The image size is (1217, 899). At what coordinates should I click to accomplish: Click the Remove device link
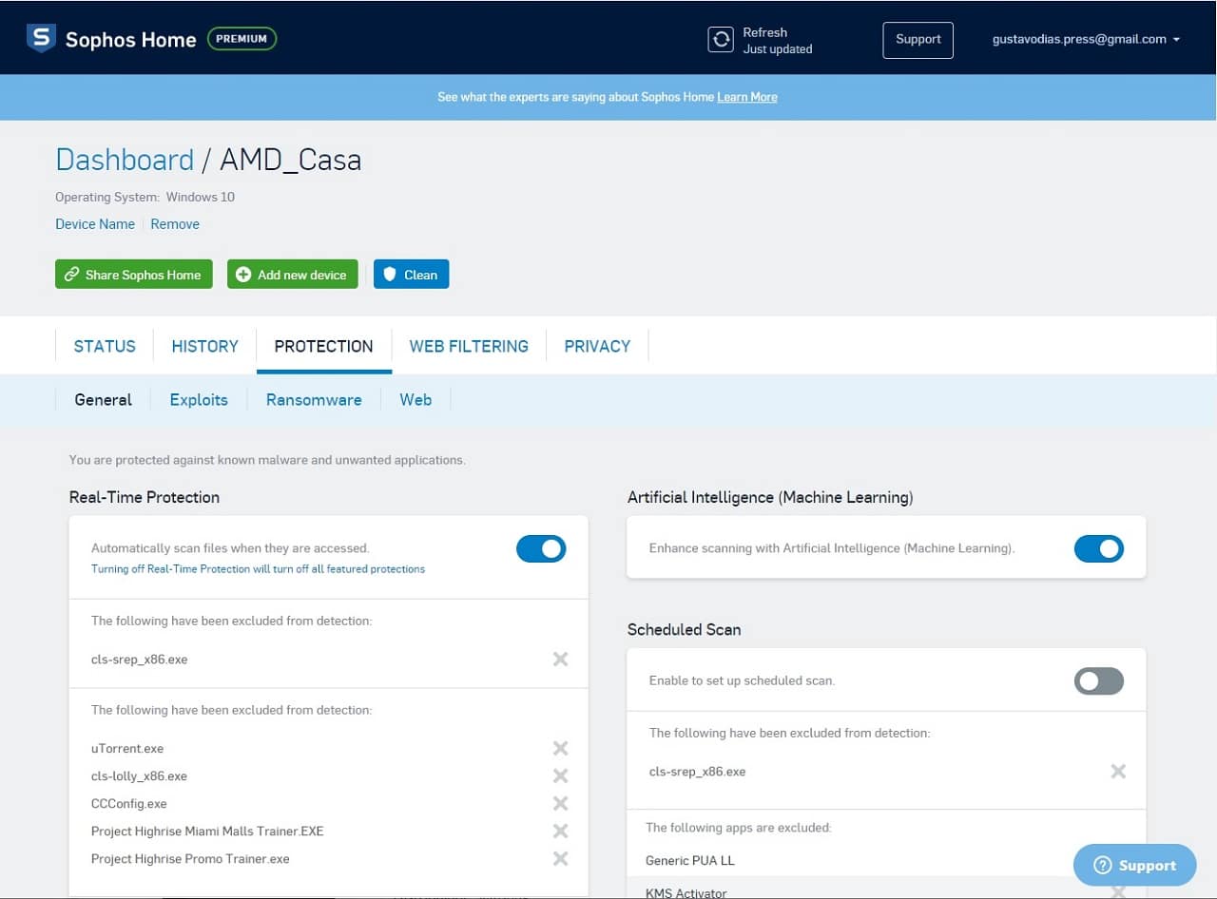click(x=175, y=224)
